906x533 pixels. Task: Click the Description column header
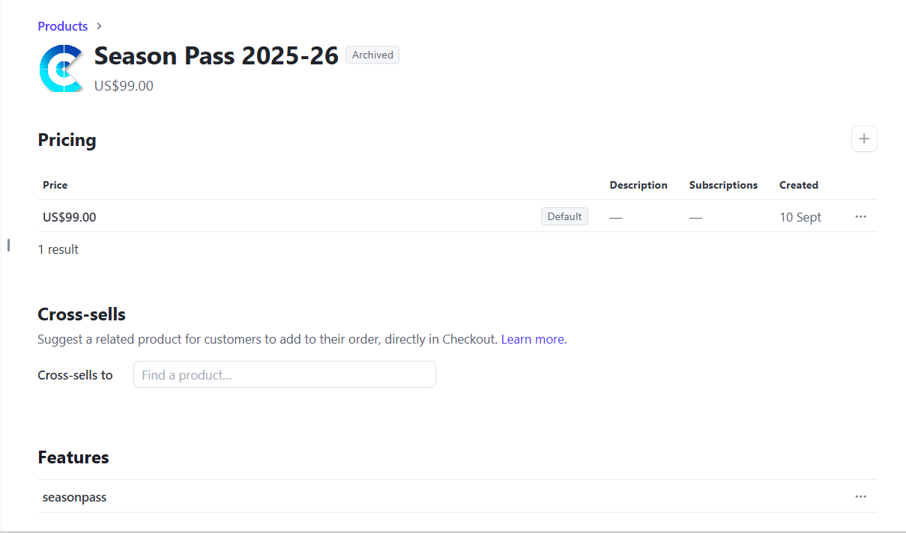[x=638, y=185]
